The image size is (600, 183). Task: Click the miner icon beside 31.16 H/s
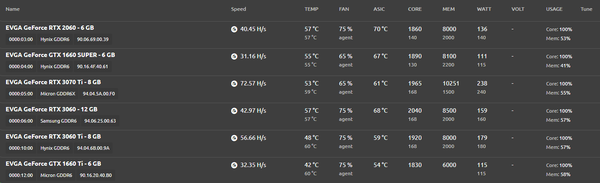coord(234,57)
